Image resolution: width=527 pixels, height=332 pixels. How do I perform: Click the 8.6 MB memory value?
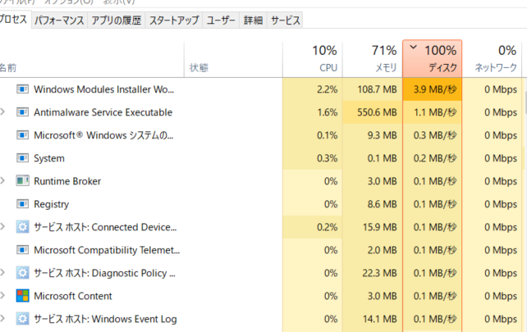click(x=383, y=204)
